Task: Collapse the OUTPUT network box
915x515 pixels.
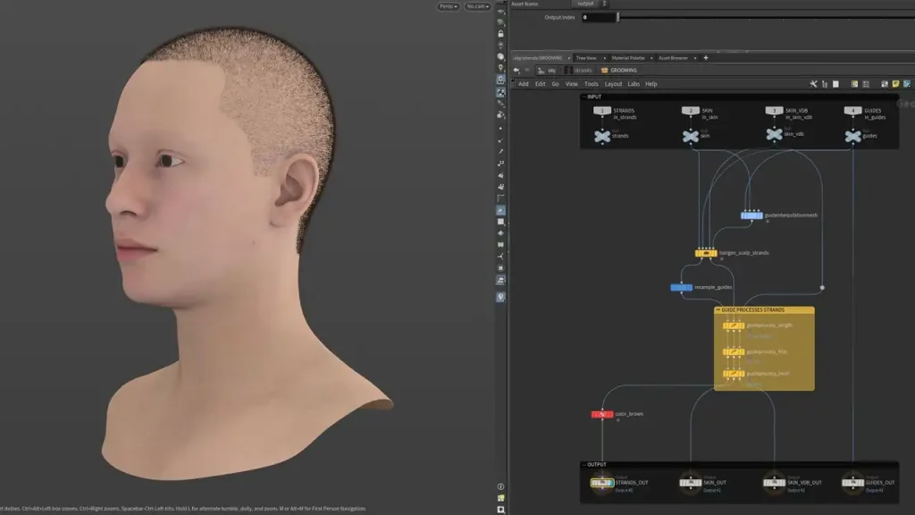Action: (583, 464)
